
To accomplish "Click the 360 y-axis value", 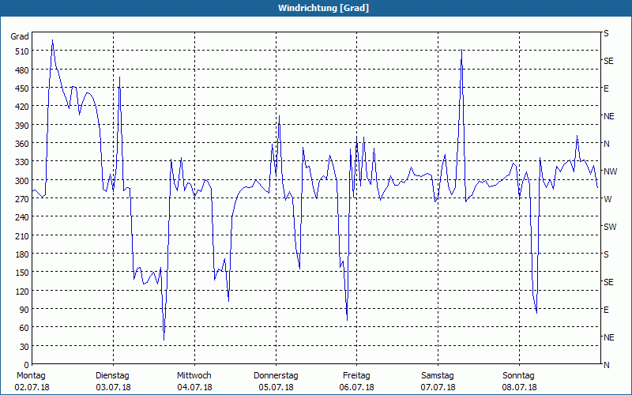I will [x=22, y=144].
